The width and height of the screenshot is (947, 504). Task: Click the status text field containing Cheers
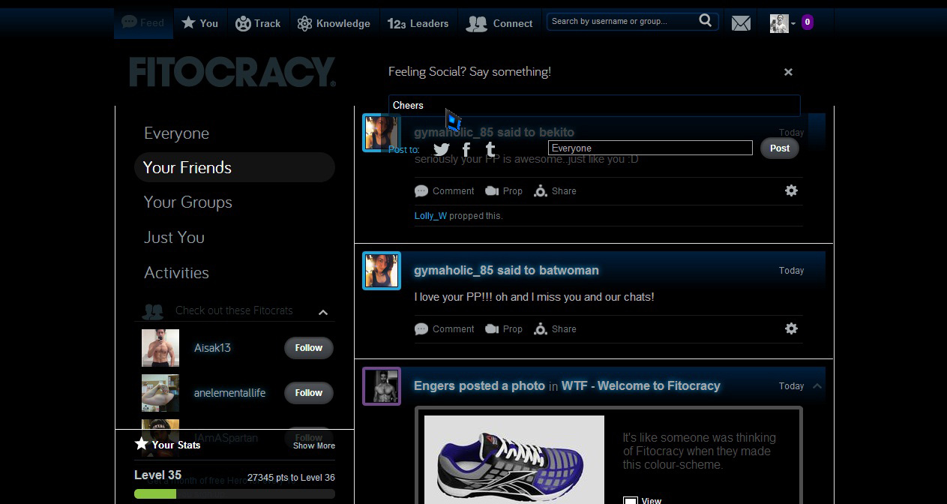[594, 106]
